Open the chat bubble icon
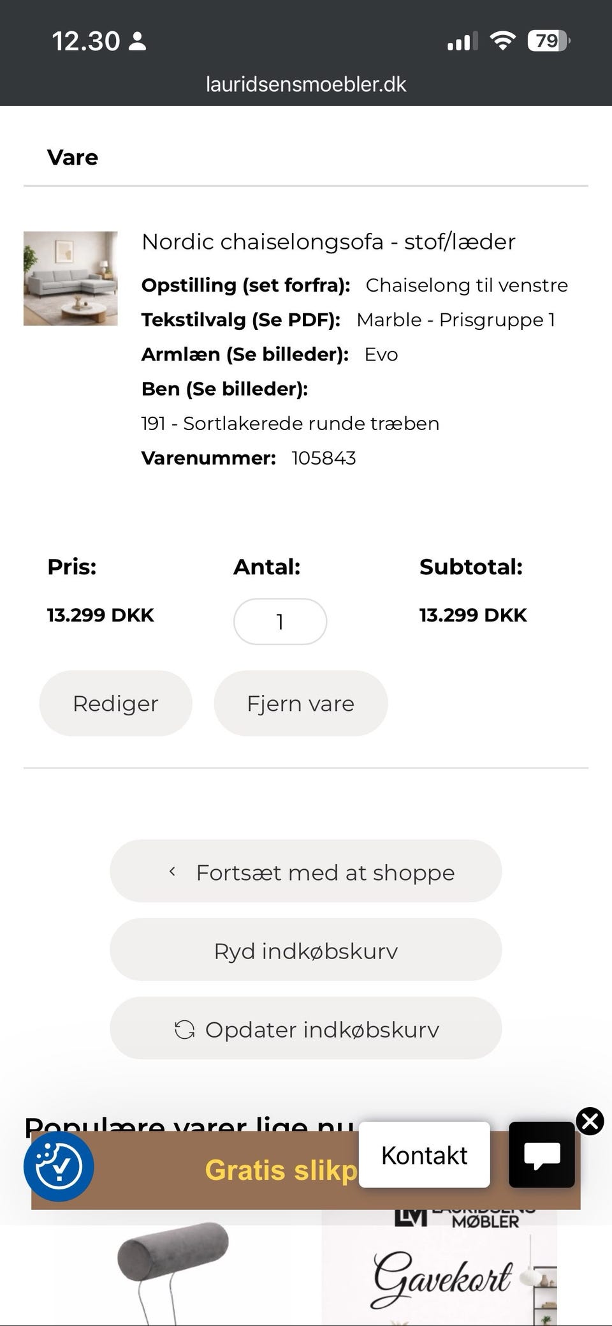Viewport: 612px width, 1326px height. pos(541,1154)
